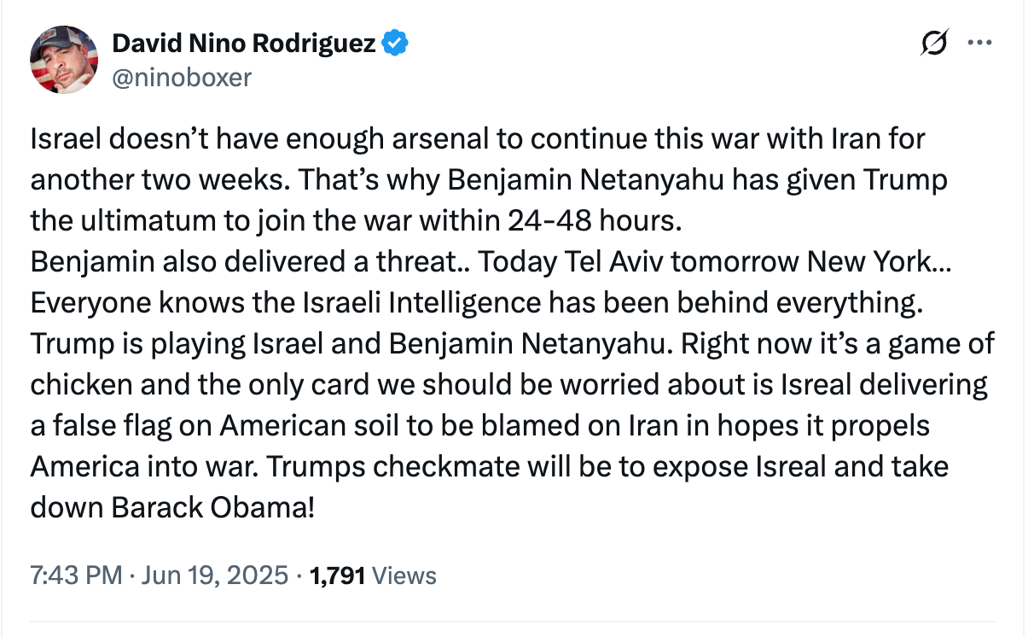Click the Jun 19, 2025 date
1034x637 pixels.
(214, 576)
